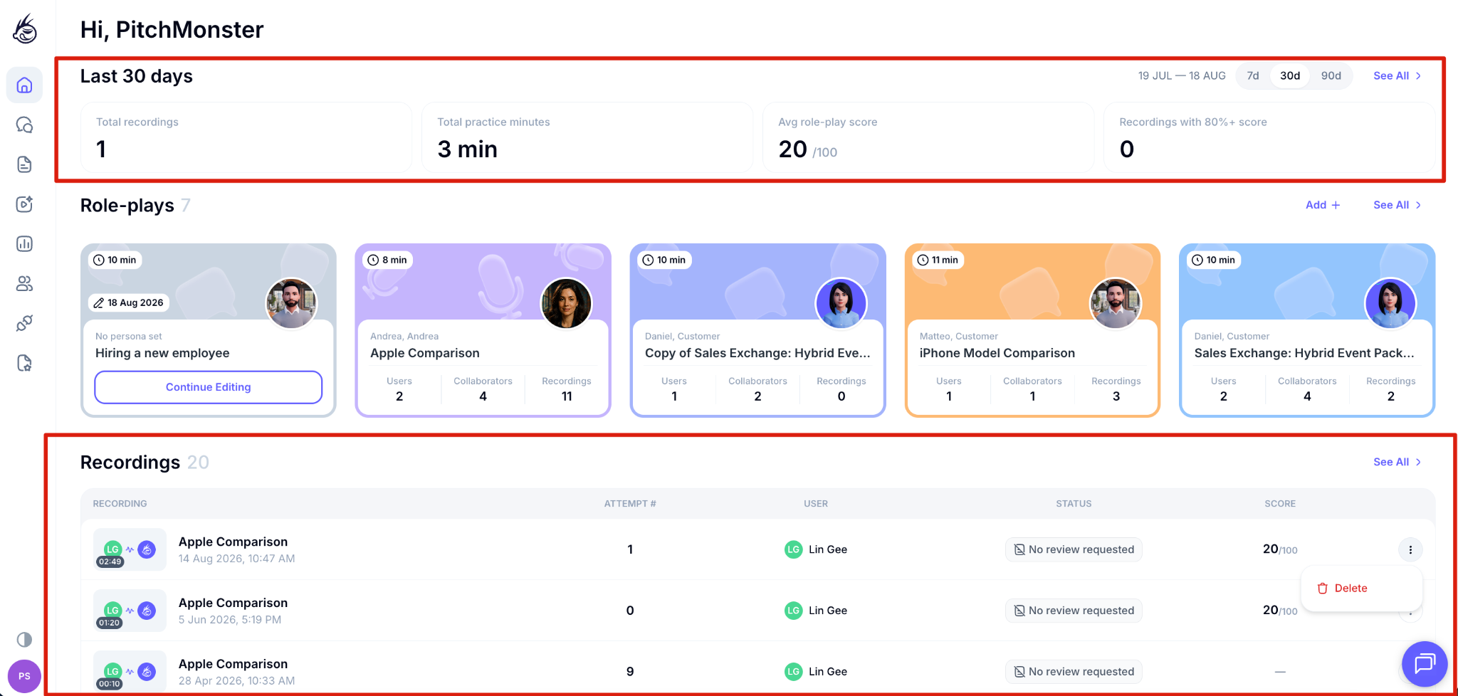Open the iPhone Model Comparison card

pos(1032,330)
